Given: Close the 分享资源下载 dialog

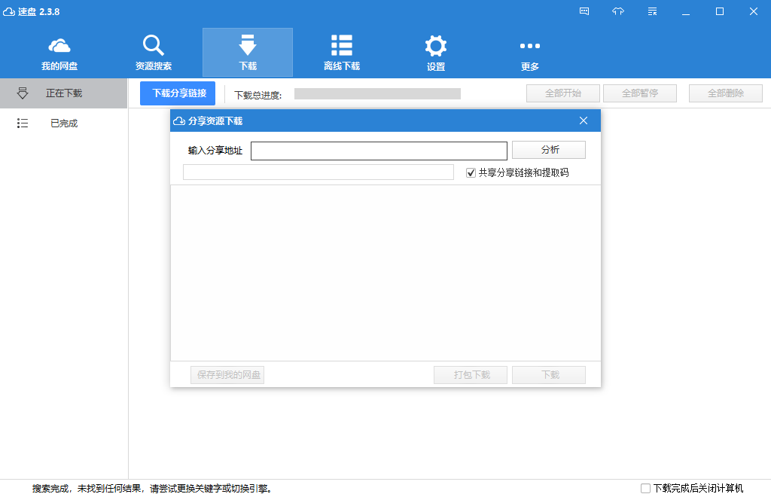Looking at the screenshot, I should 584,120.
